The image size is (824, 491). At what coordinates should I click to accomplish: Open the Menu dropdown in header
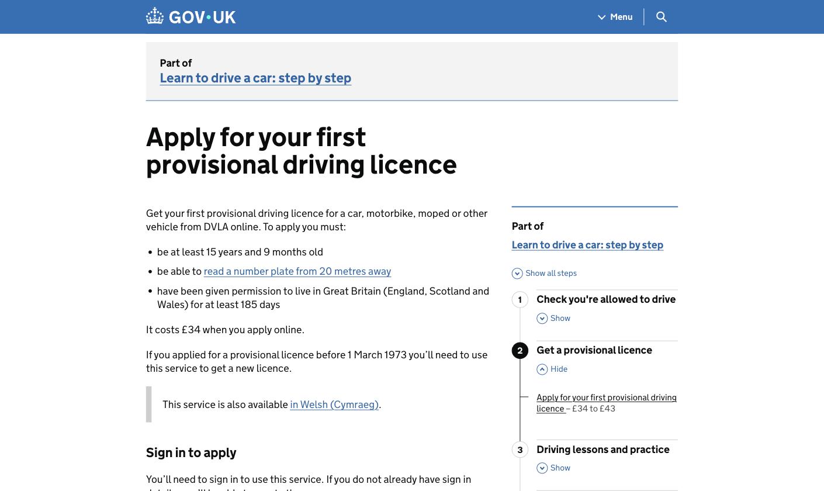[615, 17]
